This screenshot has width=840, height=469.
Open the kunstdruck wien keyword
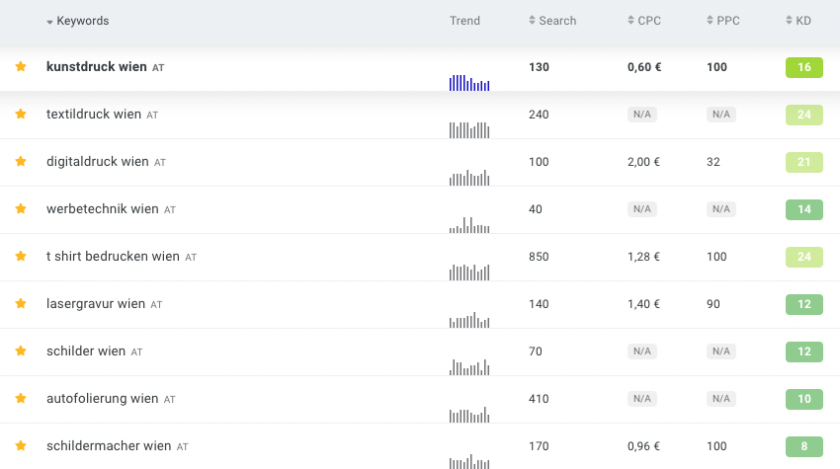click(96, 67)
